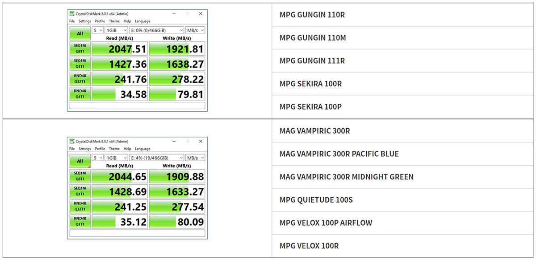Select the 79.81 write result
536x260 pixels.
pos(177,94)
